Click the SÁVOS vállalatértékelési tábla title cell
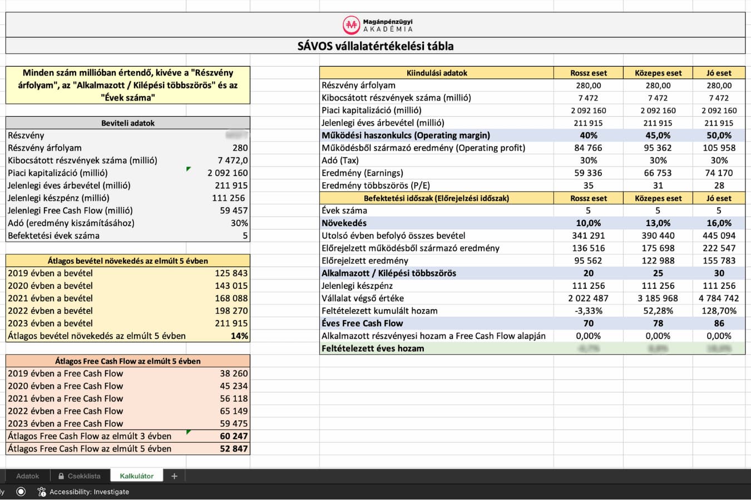This screenshot has height=500, width=751. 375,46
